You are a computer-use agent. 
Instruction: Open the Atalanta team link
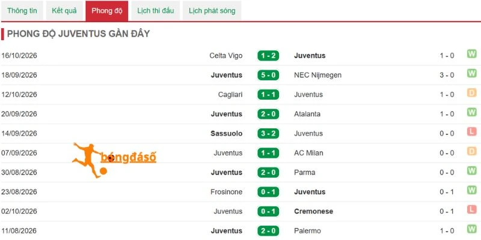click(x=307, y=114)
